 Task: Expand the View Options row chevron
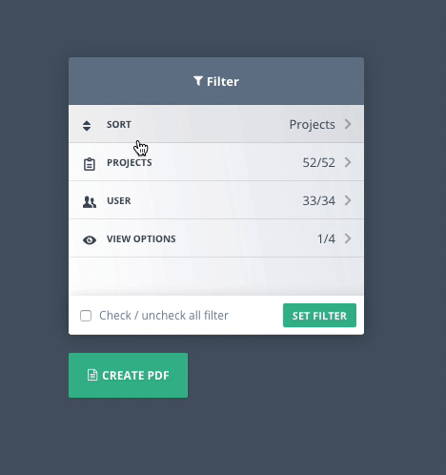(x=348, y=238)
